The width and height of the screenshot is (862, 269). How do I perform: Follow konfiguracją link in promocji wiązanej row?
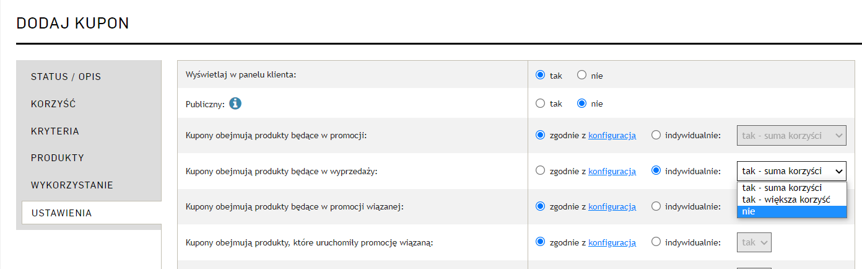tap(612, 206)
